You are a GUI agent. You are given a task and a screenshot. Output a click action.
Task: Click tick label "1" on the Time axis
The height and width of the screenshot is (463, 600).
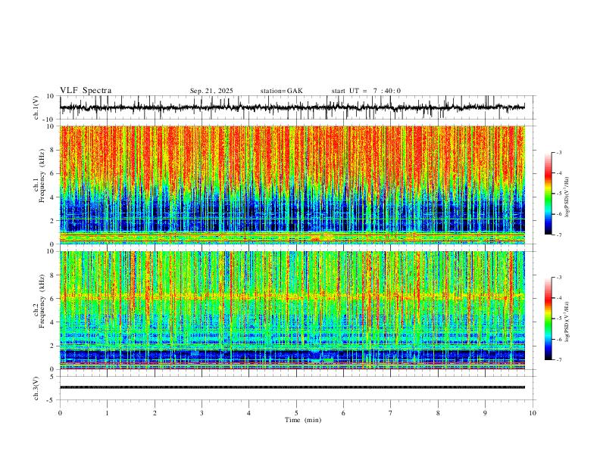click(107, 413)
